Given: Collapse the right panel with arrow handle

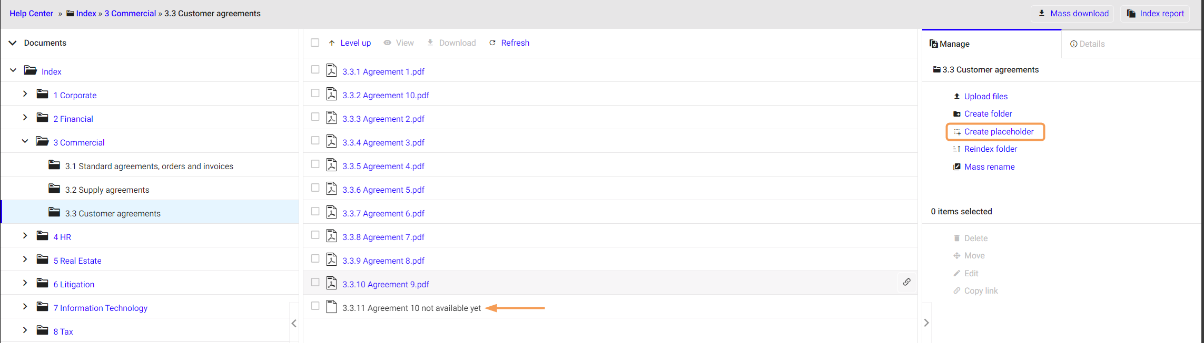Looking at the screenshot, I should (x=926, y=323).
